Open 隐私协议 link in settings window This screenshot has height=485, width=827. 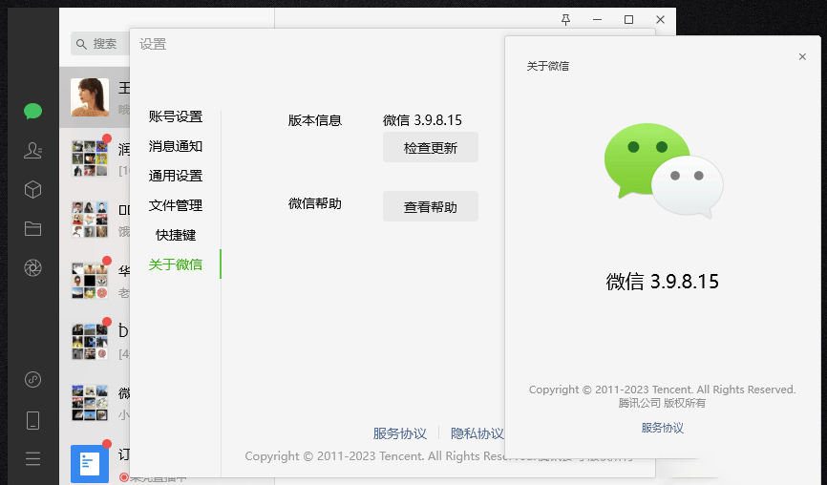pyautogui.click(x=477, y=433)
